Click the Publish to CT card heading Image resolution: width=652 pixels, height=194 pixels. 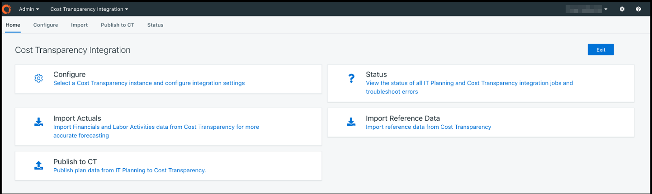tap(75, 162)
